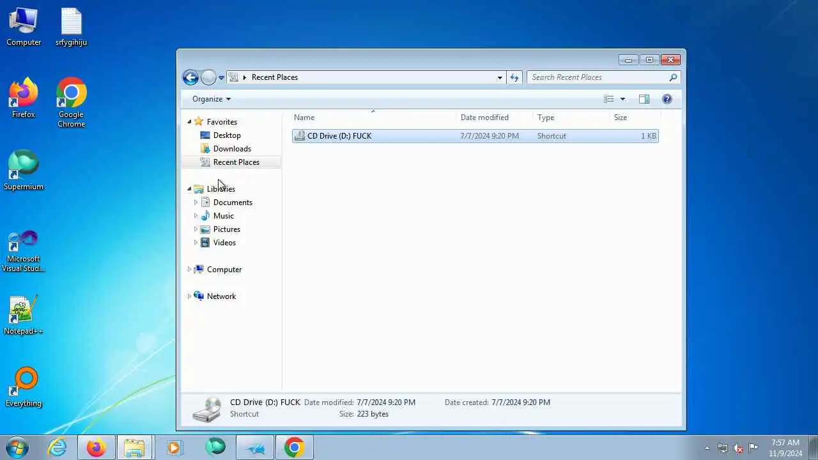Collapse the Libraries tree group
Screen dimensions: 818x460
coord(190,189)
